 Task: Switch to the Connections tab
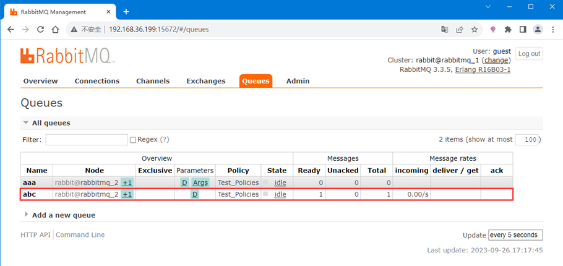pyautogui.click(x=97, y=81)
